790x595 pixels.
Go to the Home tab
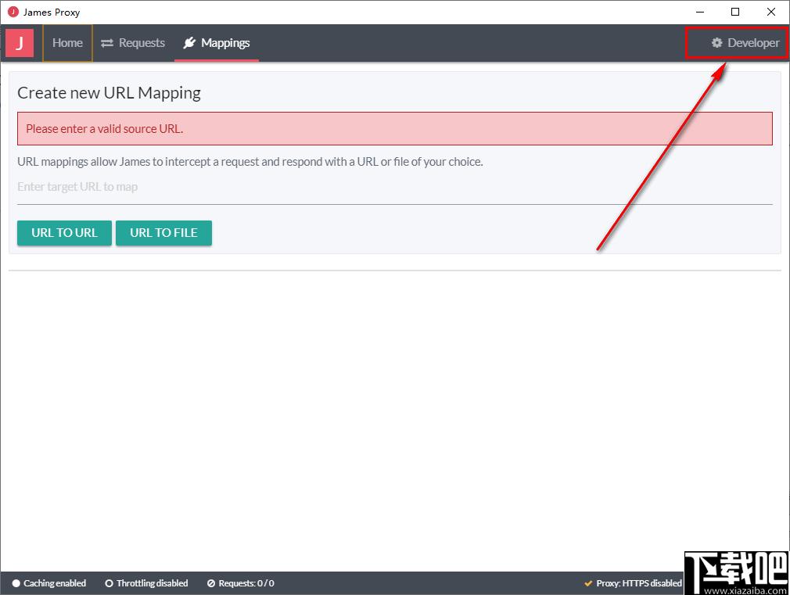[67, 43]
